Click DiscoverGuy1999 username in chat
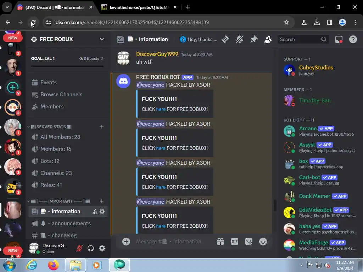 click(157, 54)
